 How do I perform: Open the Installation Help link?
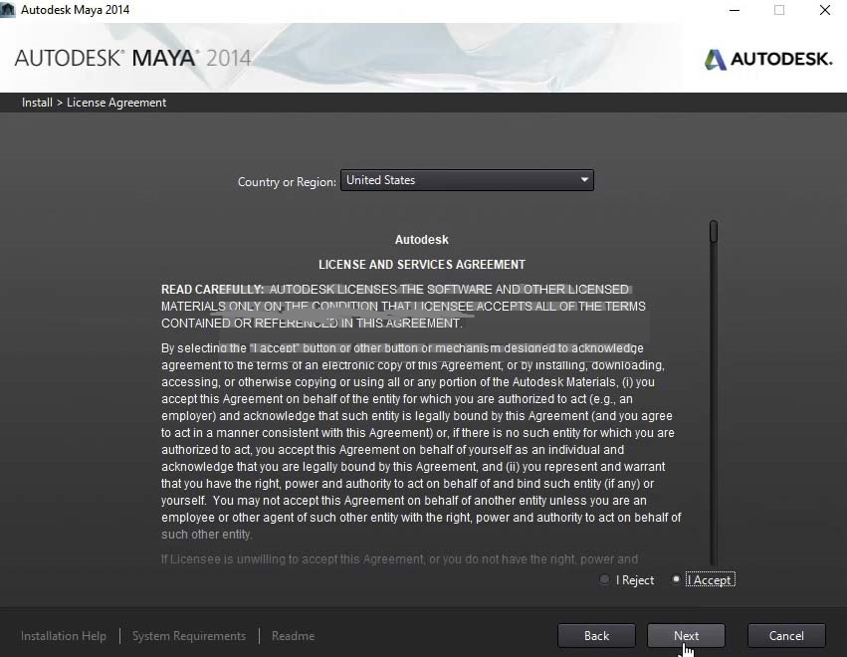click(x=64, y=636)
